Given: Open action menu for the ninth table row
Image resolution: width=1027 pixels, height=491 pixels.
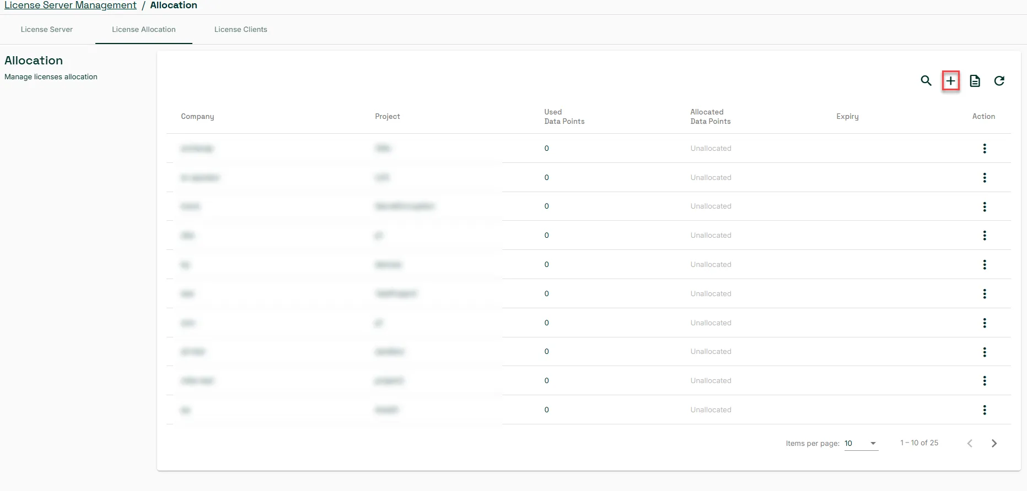Looking at the screenshot, I should tap(985, 381).
